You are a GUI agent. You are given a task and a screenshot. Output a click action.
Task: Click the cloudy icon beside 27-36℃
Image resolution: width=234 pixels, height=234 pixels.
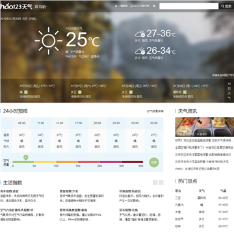pyautogui.click(x=140, y=34)
